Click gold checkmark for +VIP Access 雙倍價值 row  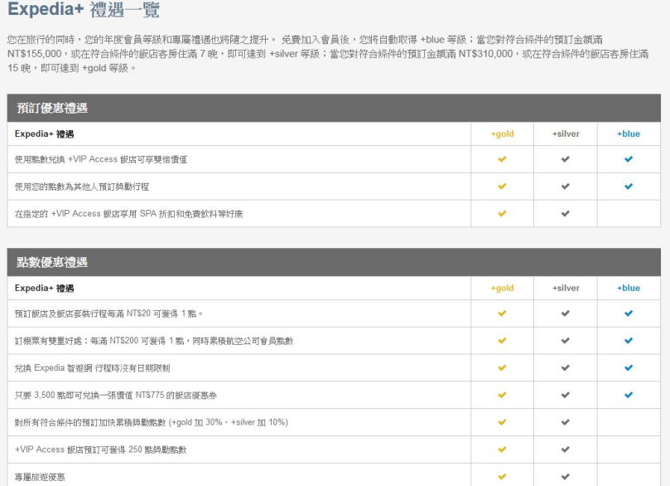pos(502,159)
